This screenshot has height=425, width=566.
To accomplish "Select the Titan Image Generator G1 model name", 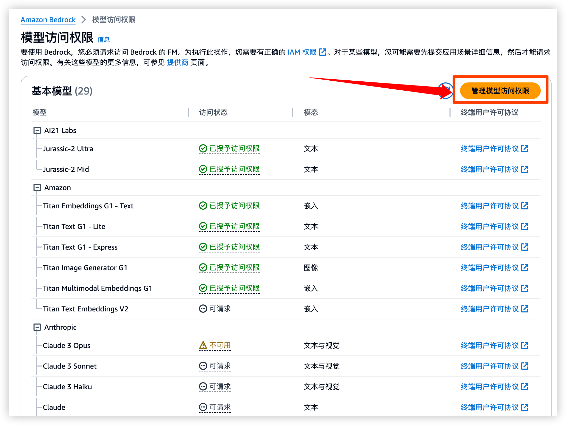I will coord(85,268).
